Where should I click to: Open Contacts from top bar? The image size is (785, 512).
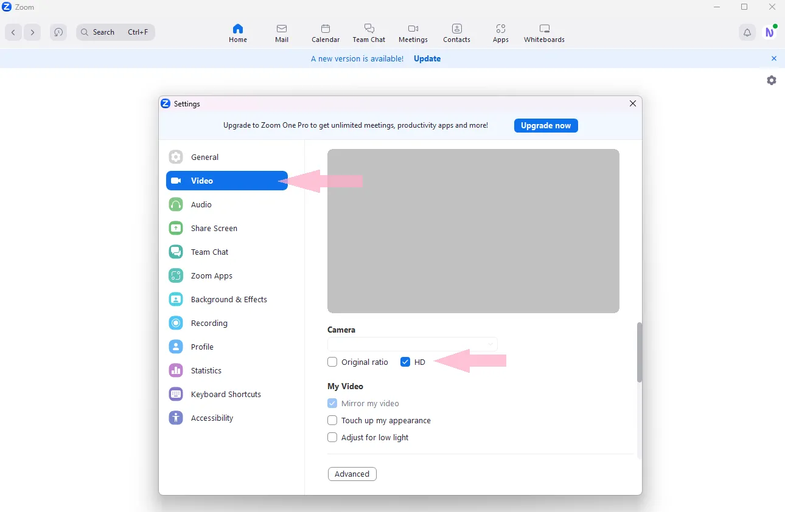[x=457, y=33]
